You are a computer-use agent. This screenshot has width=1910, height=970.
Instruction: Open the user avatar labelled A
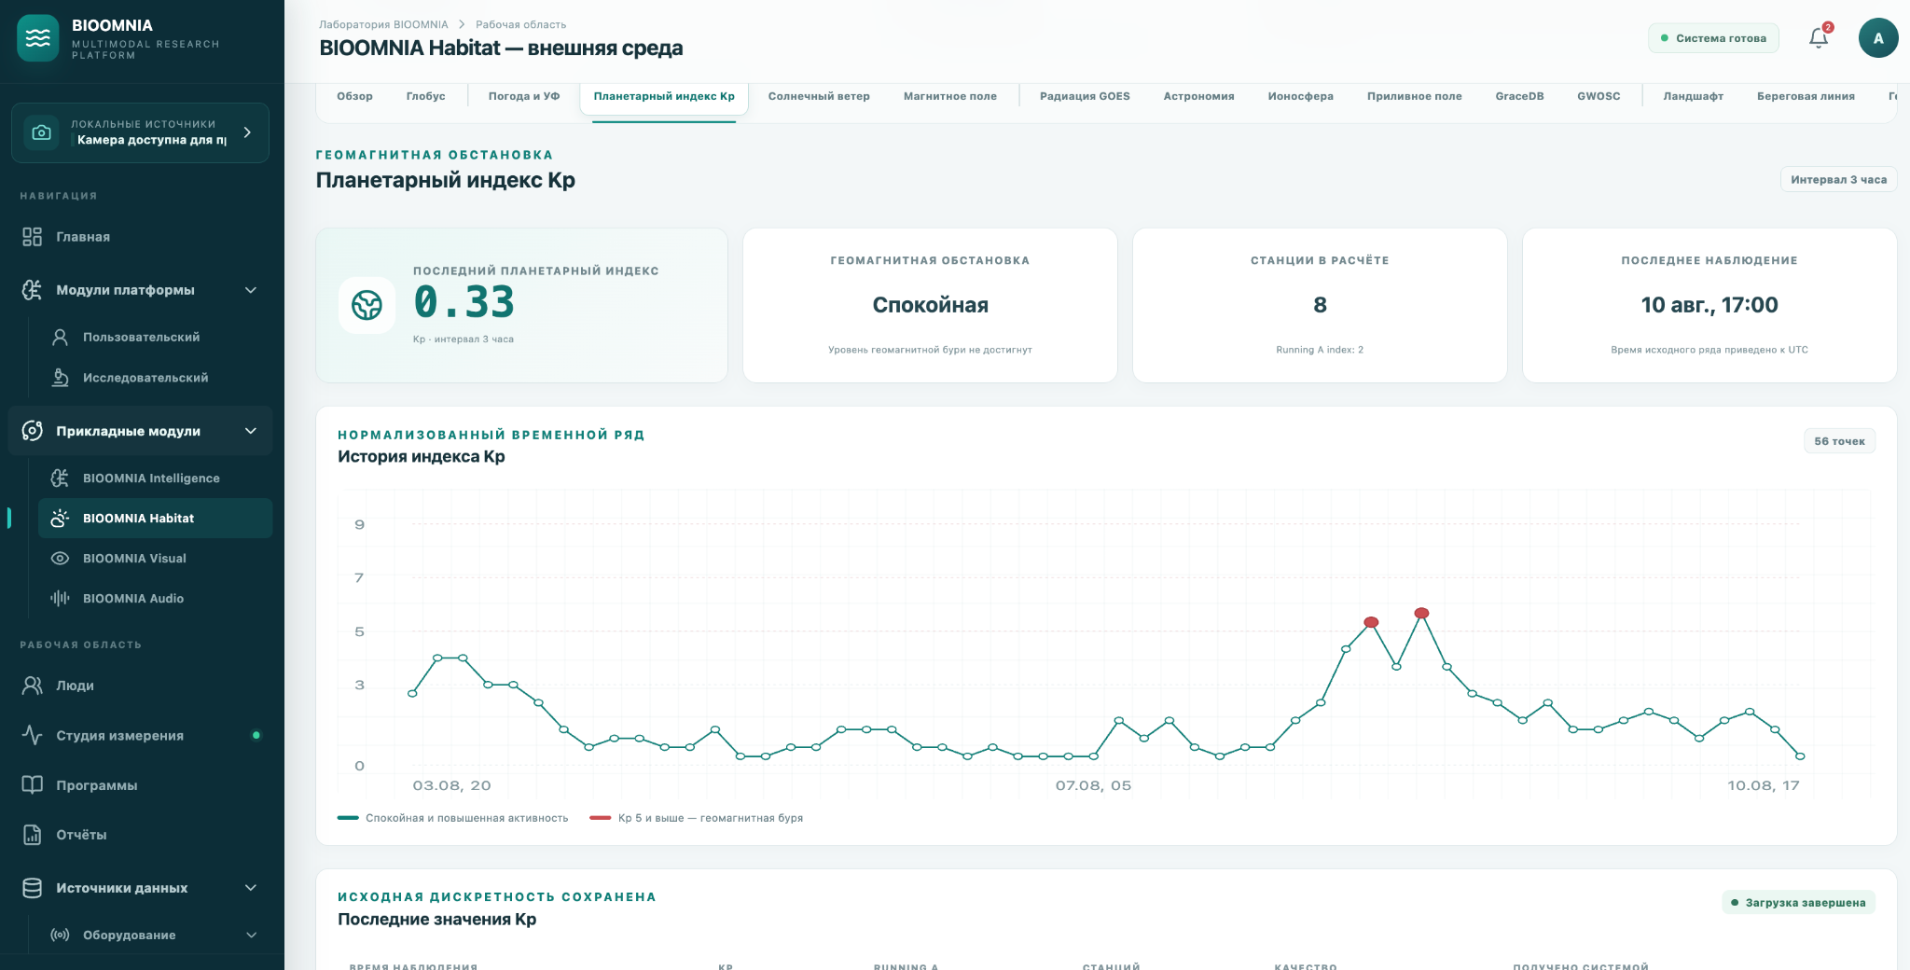click(1878, 38)
